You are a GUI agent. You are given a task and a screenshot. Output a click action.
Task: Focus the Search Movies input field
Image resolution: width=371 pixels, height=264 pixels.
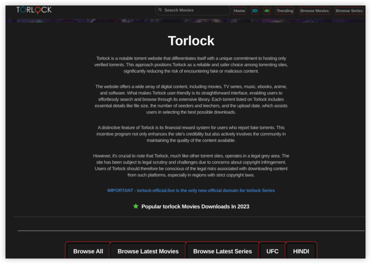pos(193,10)
